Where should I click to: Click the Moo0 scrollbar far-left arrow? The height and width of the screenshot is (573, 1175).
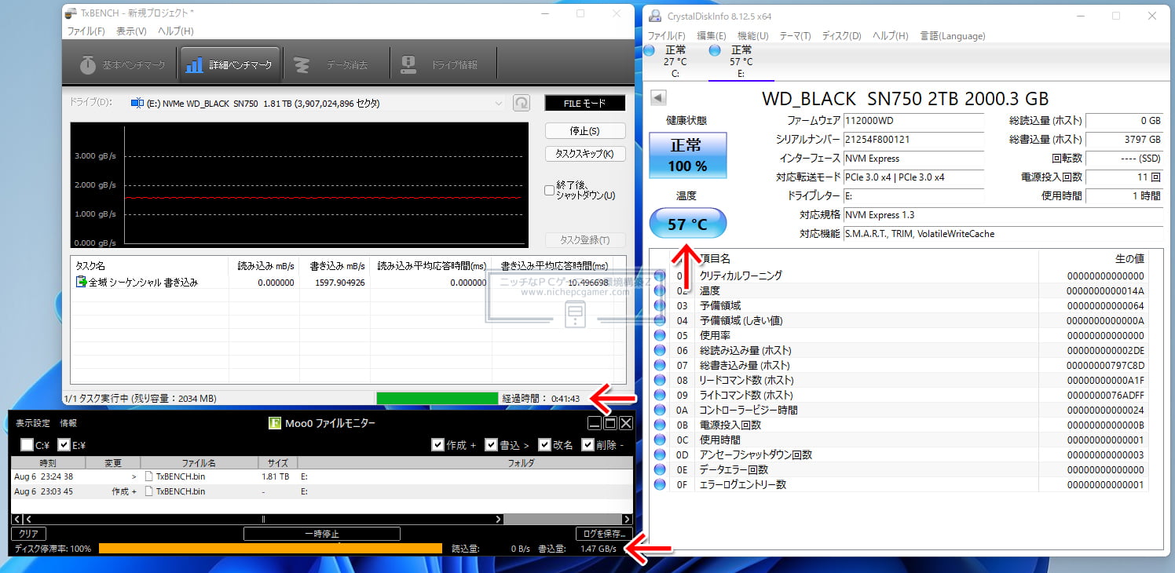17,519
